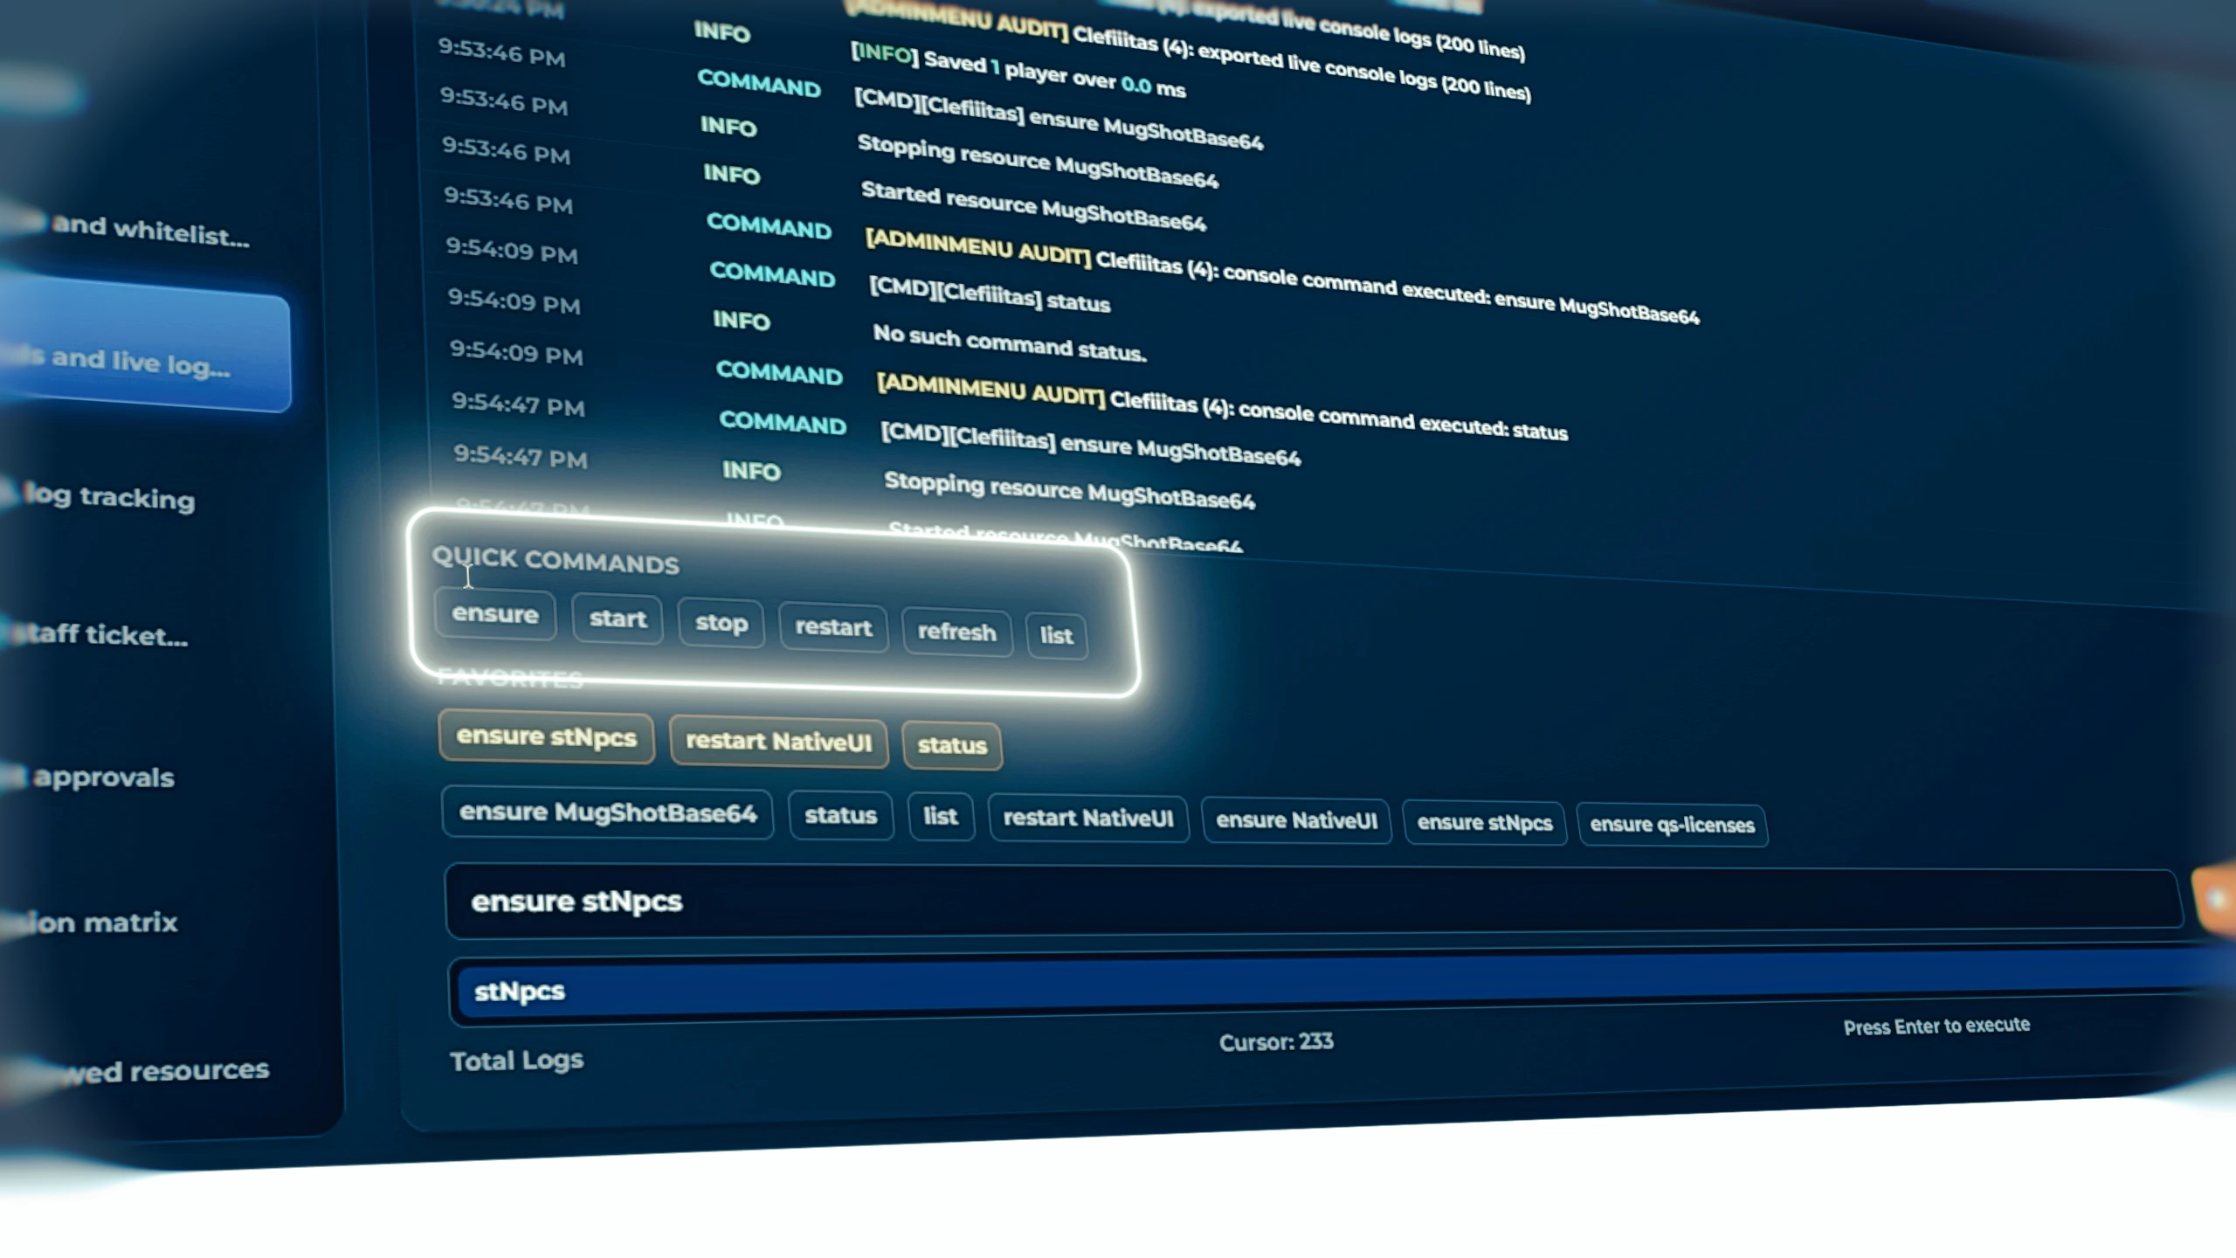Click the 'QUICK COMMANDS' heading
The image size is (2236, 1258).
(556, 561)
